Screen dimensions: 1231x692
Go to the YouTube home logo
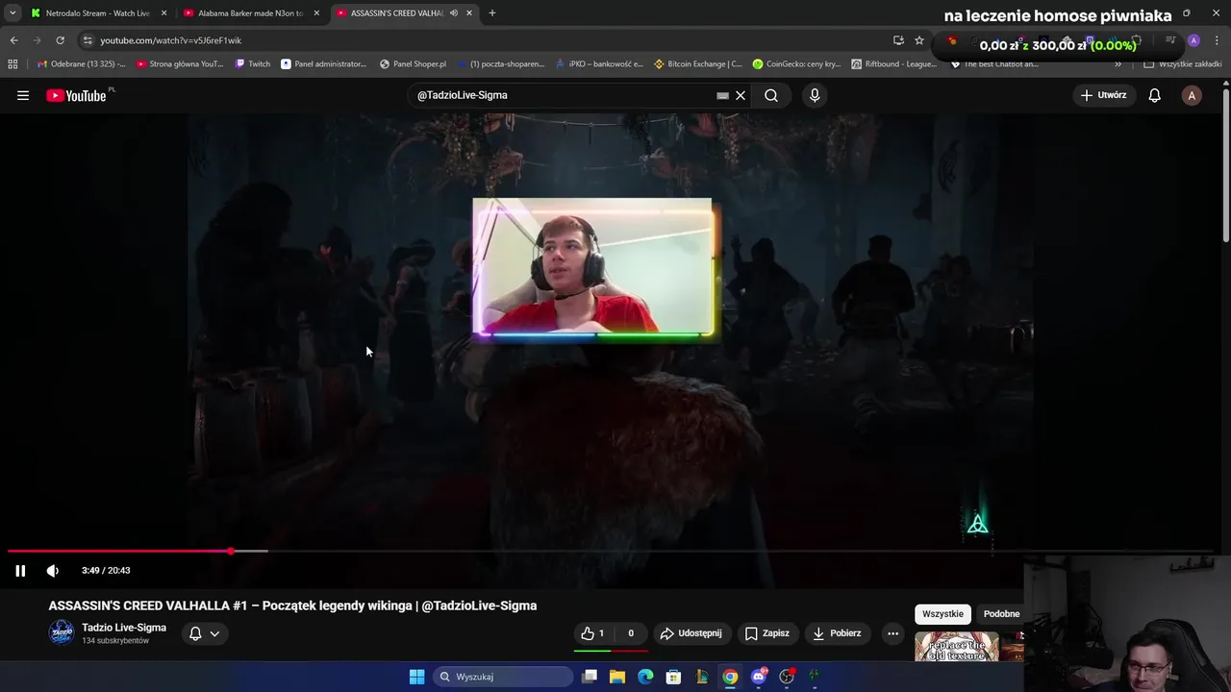pyautogui.click(x=76, y=95)
